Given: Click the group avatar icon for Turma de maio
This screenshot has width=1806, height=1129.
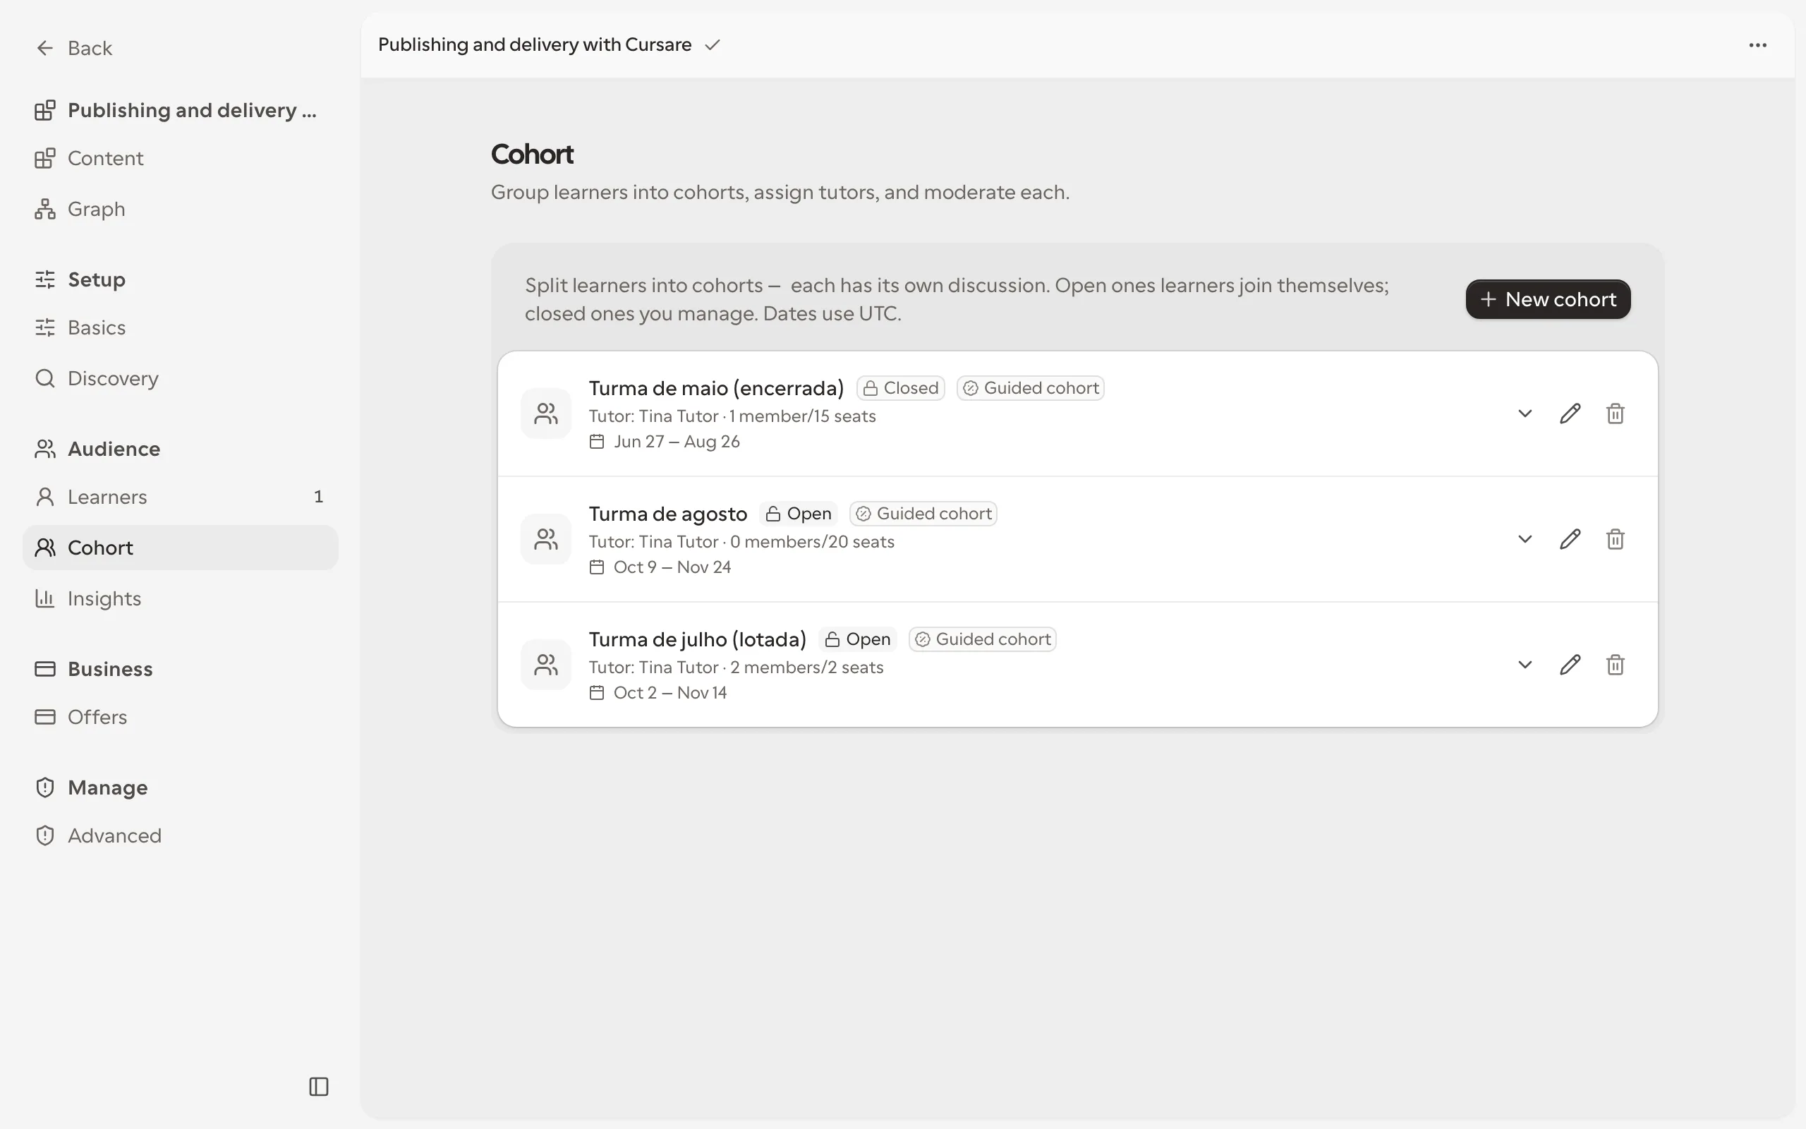Looking at the screenshot, I should (546, 413).
